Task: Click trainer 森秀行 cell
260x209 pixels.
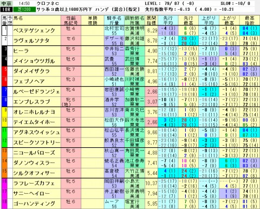Action: (x=134, y=51)
